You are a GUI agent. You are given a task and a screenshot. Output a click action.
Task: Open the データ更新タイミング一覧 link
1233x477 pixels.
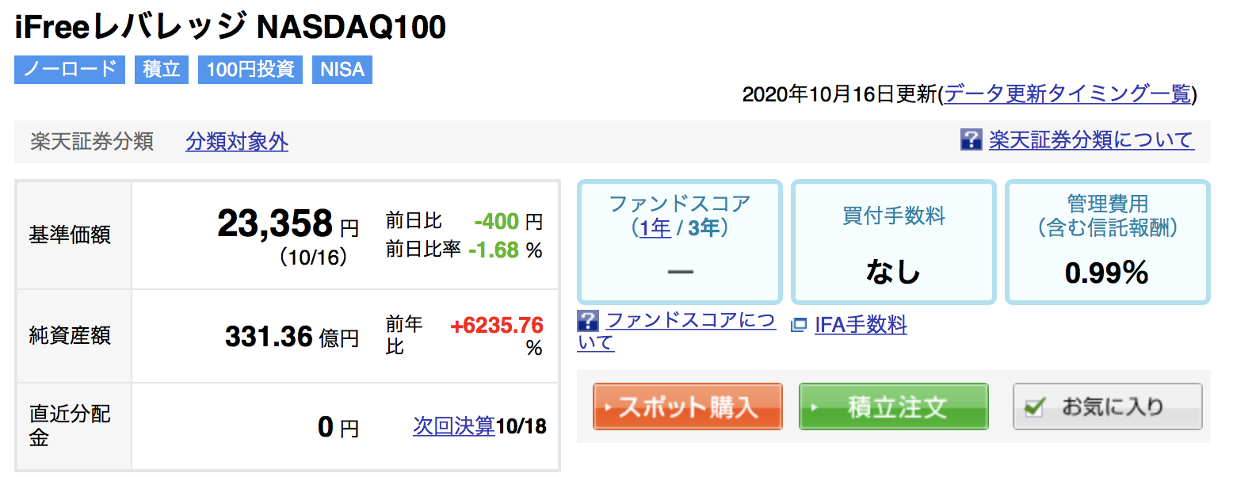1067,94
